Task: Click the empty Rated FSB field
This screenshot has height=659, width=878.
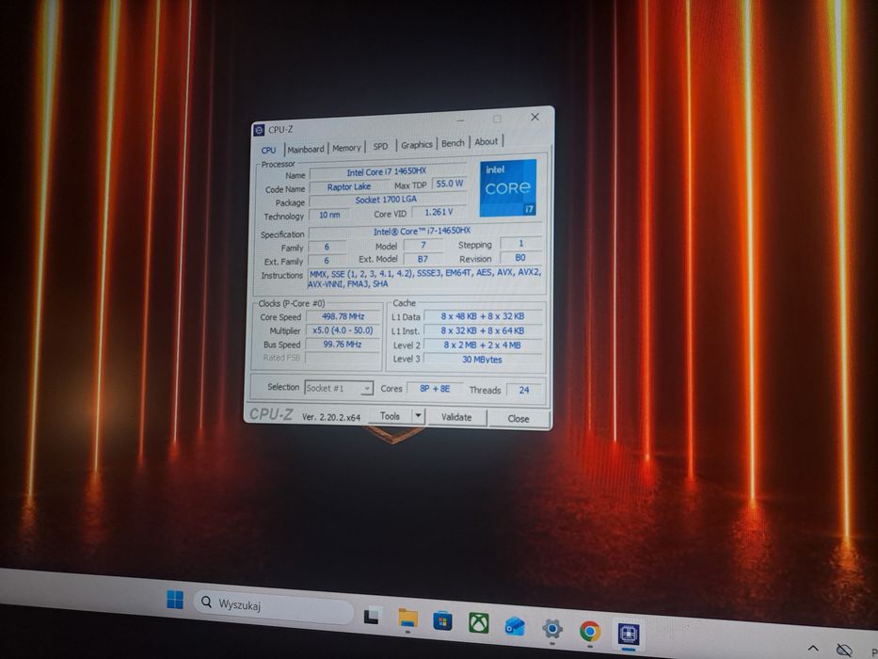Action: click(x=343, y=358)
